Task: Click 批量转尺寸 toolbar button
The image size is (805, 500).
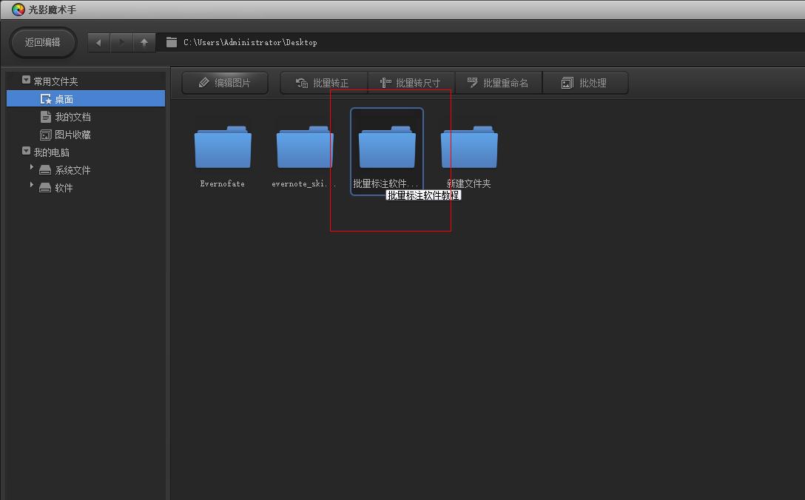Action: coord(411,83)
